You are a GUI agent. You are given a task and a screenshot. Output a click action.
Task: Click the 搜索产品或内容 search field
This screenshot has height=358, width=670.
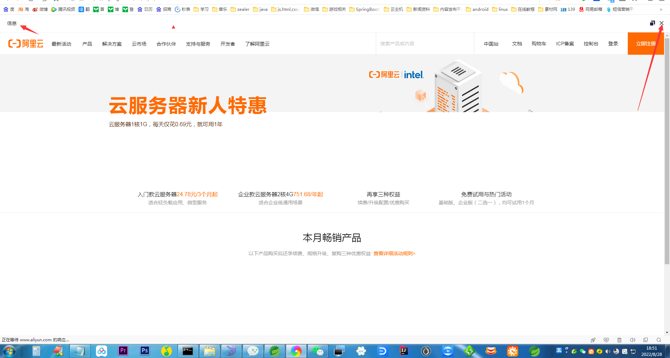(x=425, y=44)
